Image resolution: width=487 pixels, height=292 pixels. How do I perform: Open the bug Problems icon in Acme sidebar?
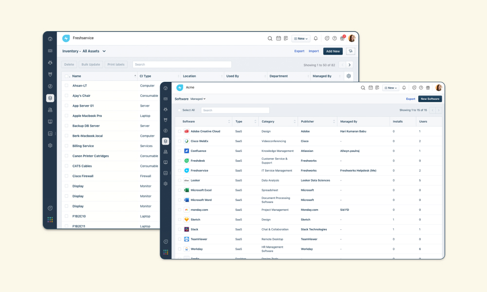[166, 109]
